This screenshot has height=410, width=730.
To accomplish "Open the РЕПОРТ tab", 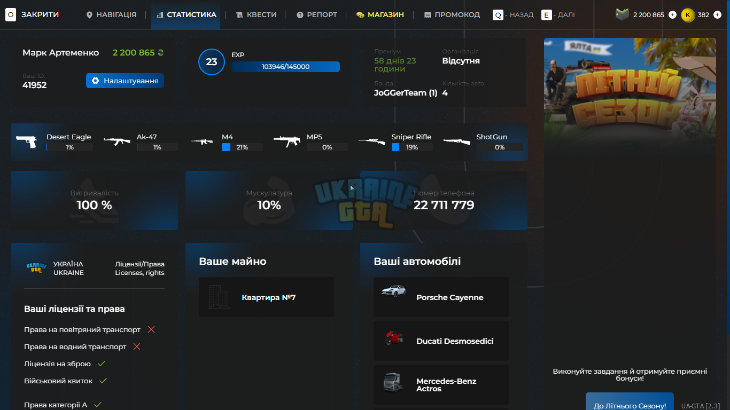I will 317,15.
